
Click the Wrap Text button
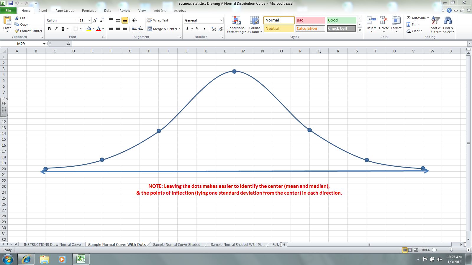158,20
